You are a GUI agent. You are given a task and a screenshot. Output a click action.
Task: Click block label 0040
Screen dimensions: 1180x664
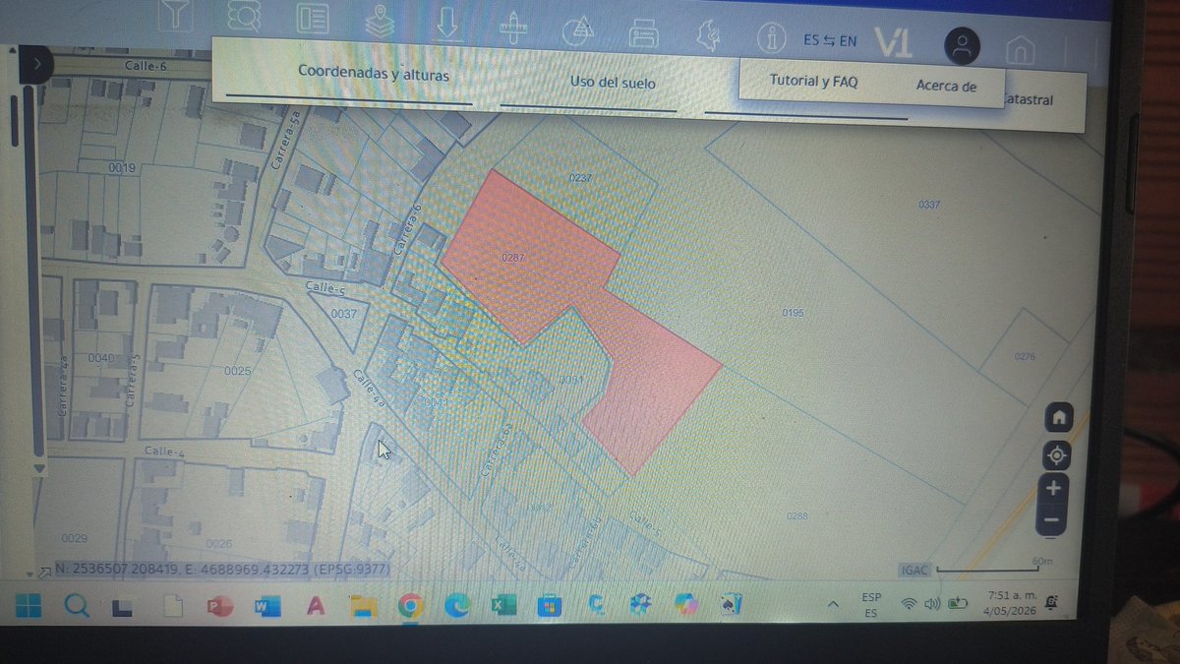tap(100, 357)
